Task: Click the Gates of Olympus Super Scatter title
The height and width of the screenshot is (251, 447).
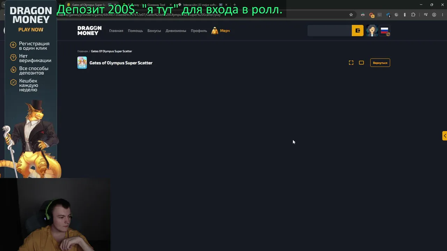Action: pyautogui.click(x=121, y=63)
